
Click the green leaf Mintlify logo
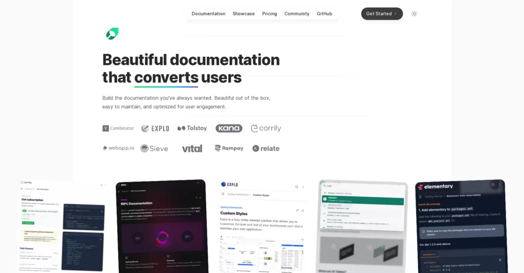(x=112, y=34)
